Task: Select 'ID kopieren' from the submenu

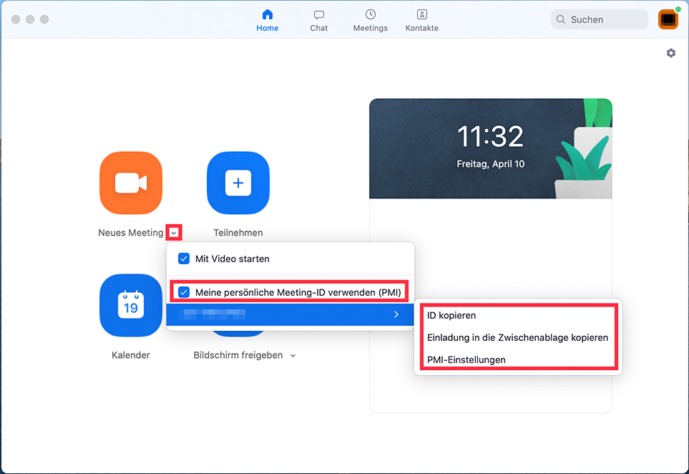Action: click(451, 315)
